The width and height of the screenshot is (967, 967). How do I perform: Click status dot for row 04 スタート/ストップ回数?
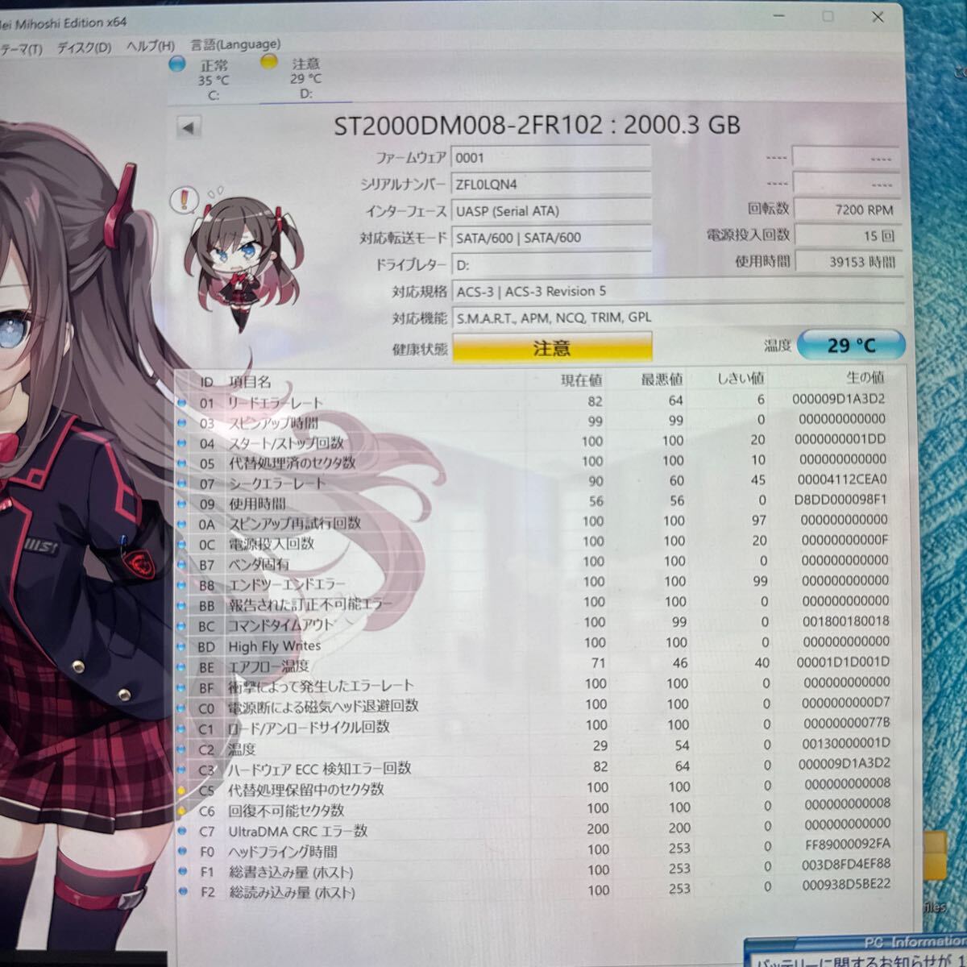click(181, 442)
